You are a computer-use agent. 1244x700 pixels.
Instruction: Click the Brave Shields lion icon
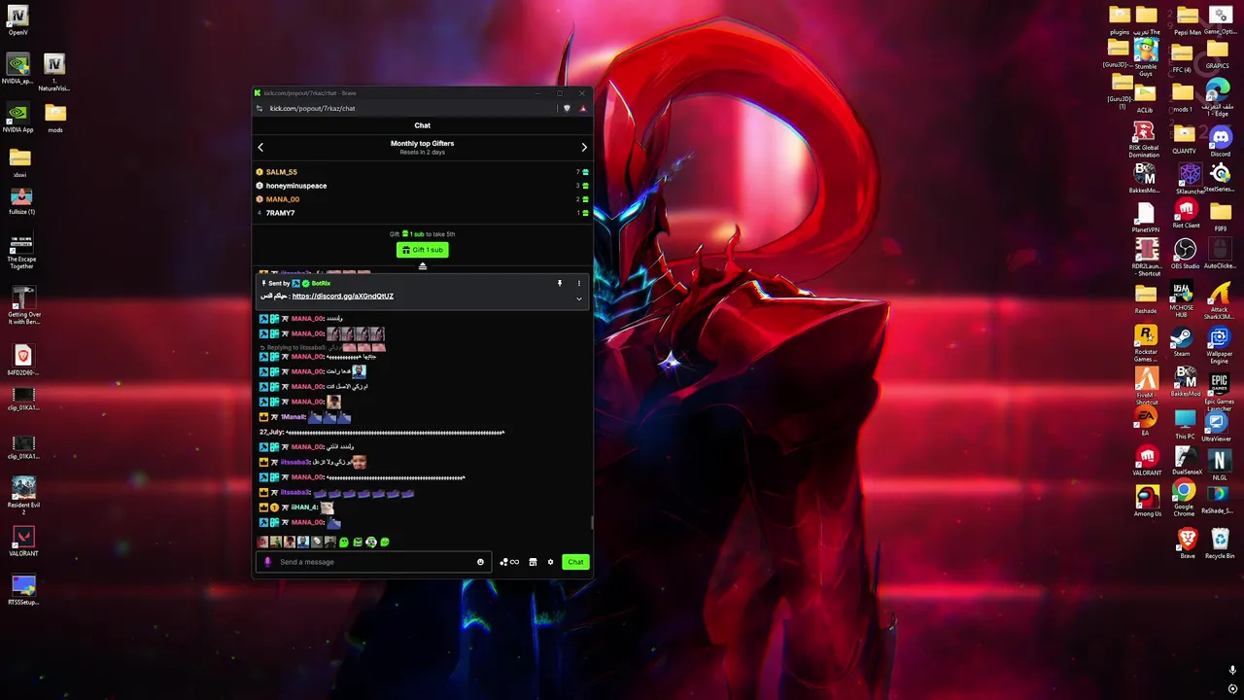tap(567, 108)
